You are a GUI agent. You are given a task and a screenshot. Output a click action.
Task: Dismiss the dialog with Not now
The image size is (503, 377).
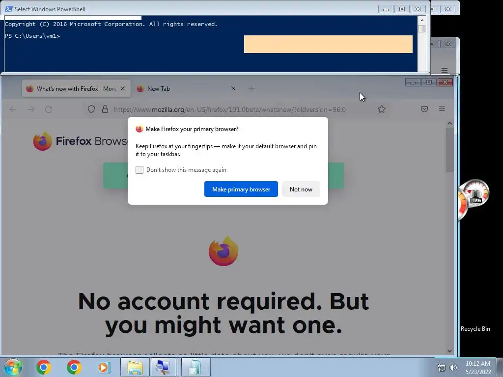(x=301, y=189)
